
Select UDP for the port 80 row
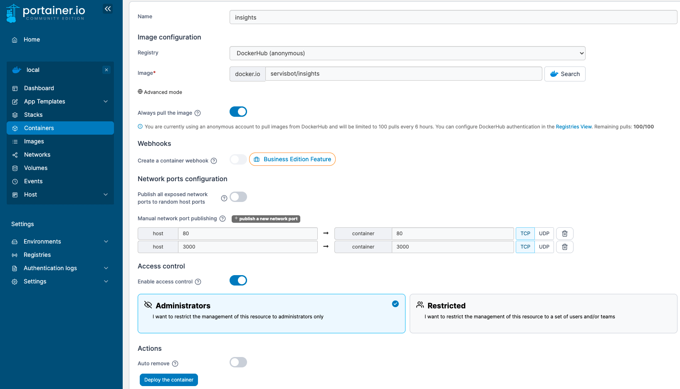[544, 234]
